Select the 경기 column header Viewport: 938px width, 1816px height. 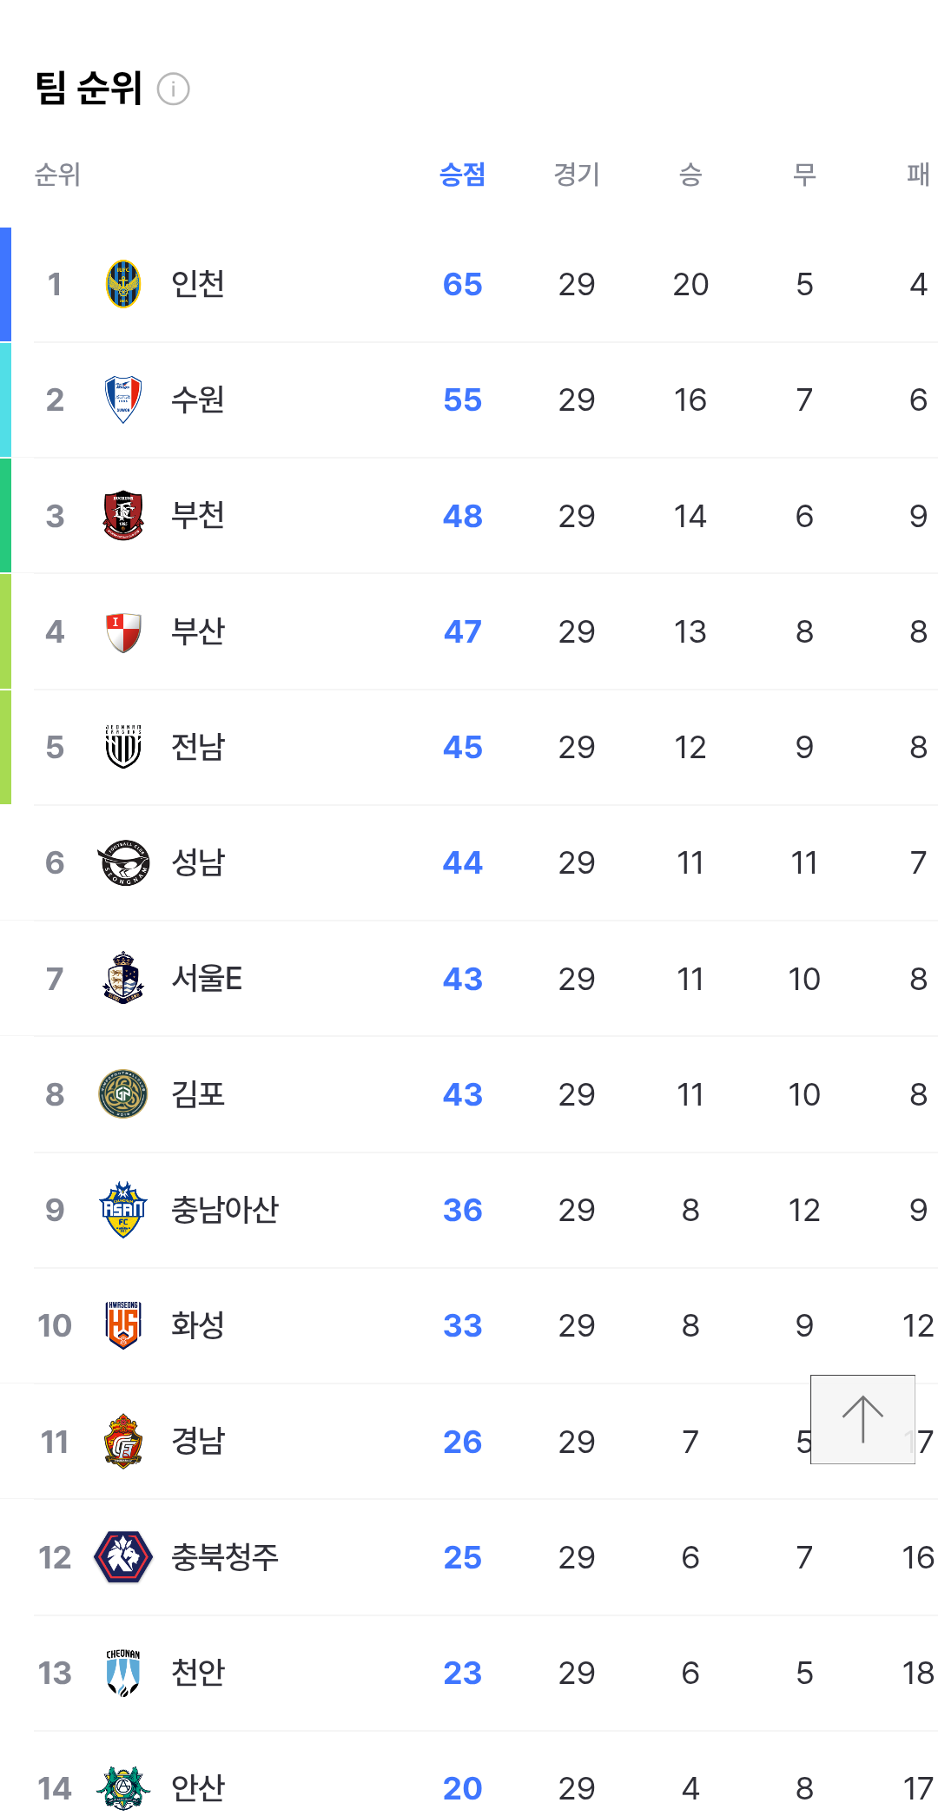click(577, 175)
